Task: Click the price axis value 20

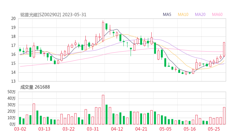Action: tap(13, 19)
